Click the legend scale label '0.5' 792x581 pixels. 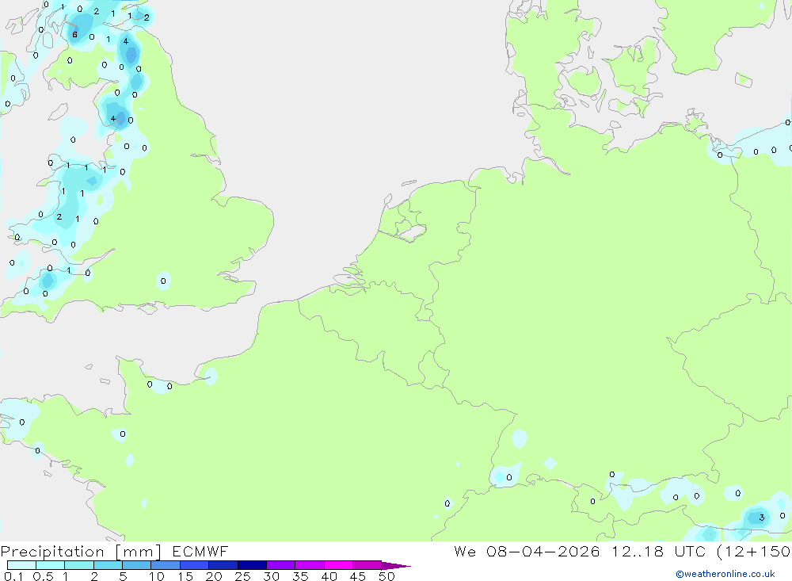(x=43, y=576)
